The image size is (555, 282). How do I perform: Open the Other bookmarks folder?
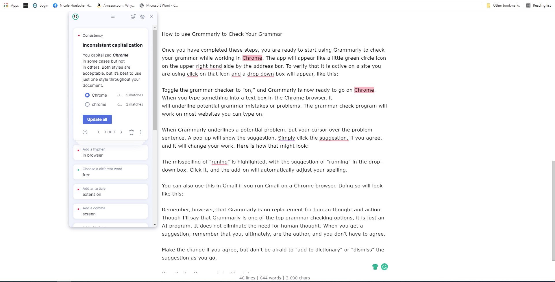(503, 5)
